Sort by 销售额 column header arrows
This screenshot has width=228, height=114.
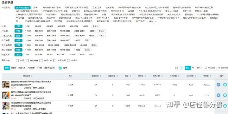pos(145,76)
